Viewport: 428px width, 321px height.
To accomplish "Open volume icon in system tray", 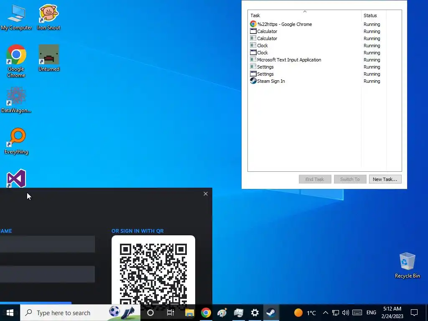I will (x=346, y=313).
